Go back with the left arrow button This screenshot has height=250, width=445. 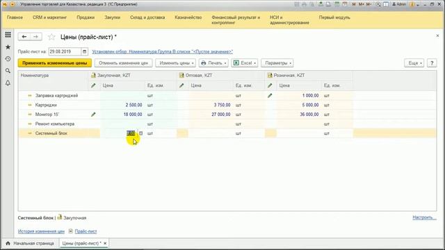click(x=24, y=37)
